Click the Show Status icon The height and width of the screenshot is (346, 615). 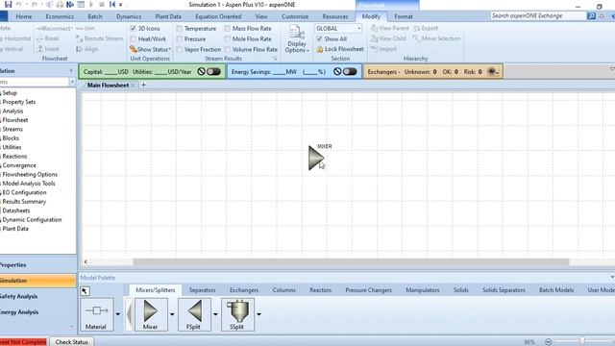[134, 49]
